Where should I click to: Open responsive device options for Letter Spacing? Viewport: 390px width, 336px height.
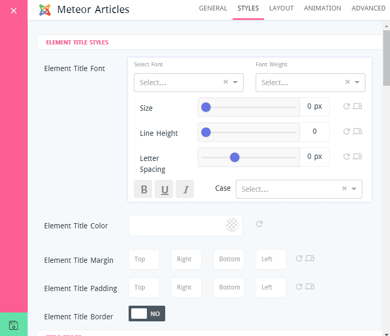click(x=358, y=156)
